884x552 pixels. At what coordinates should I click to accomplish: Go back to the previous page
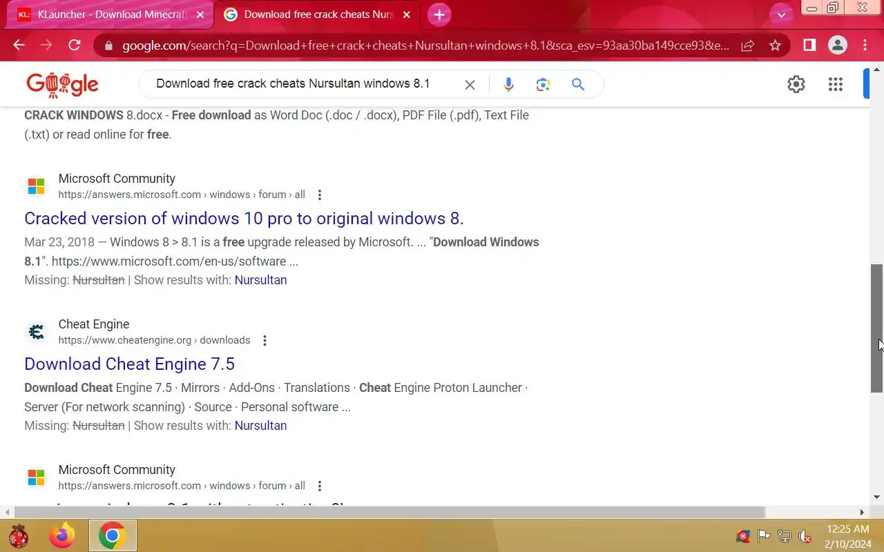pyautogui.click(x=19, y=46)
